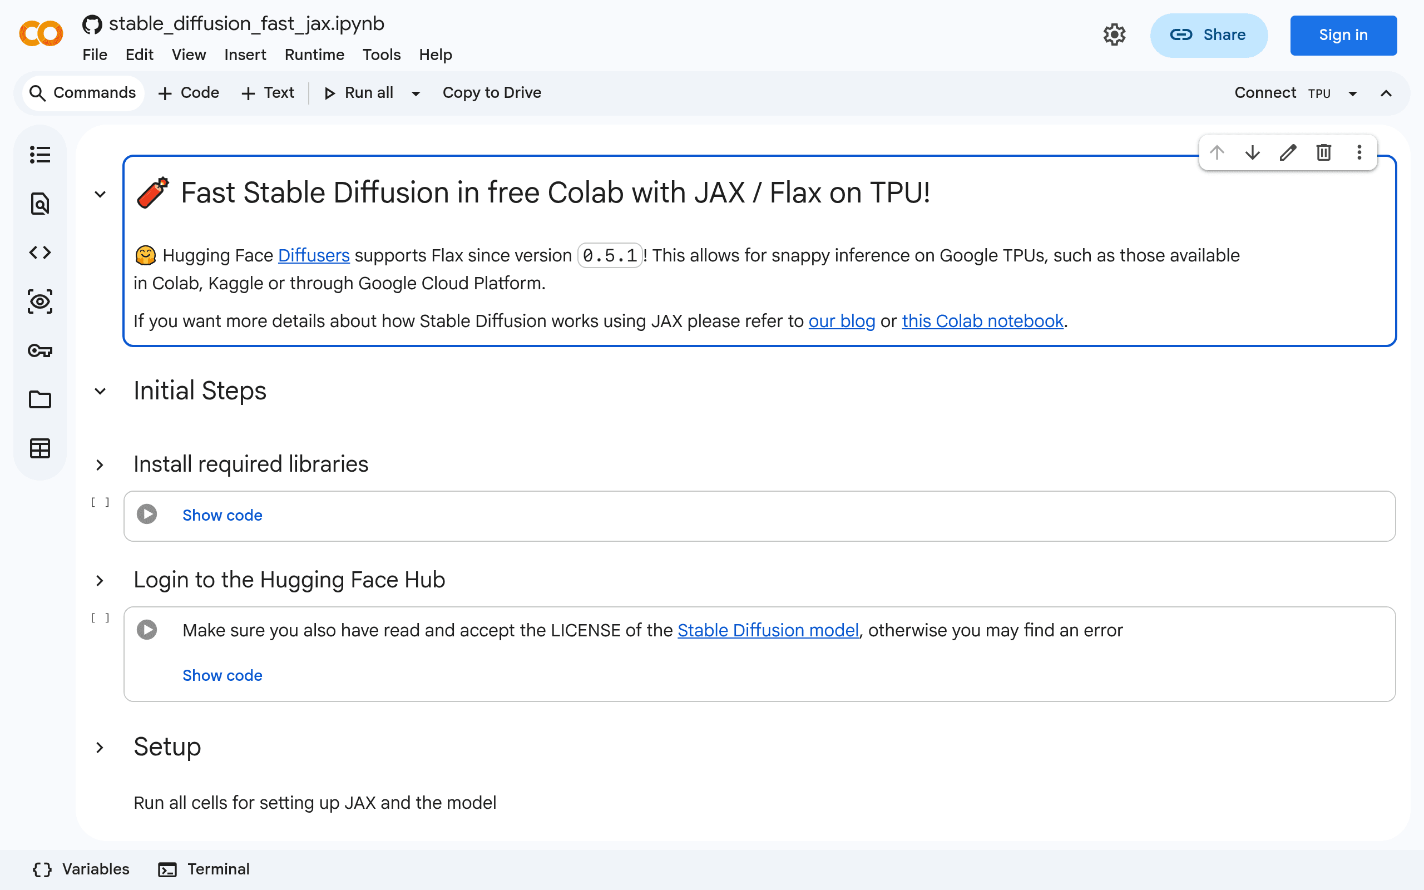Open the settings gear icon
The width and height of the screenshot is (1424, 890).
[1114, 35]
